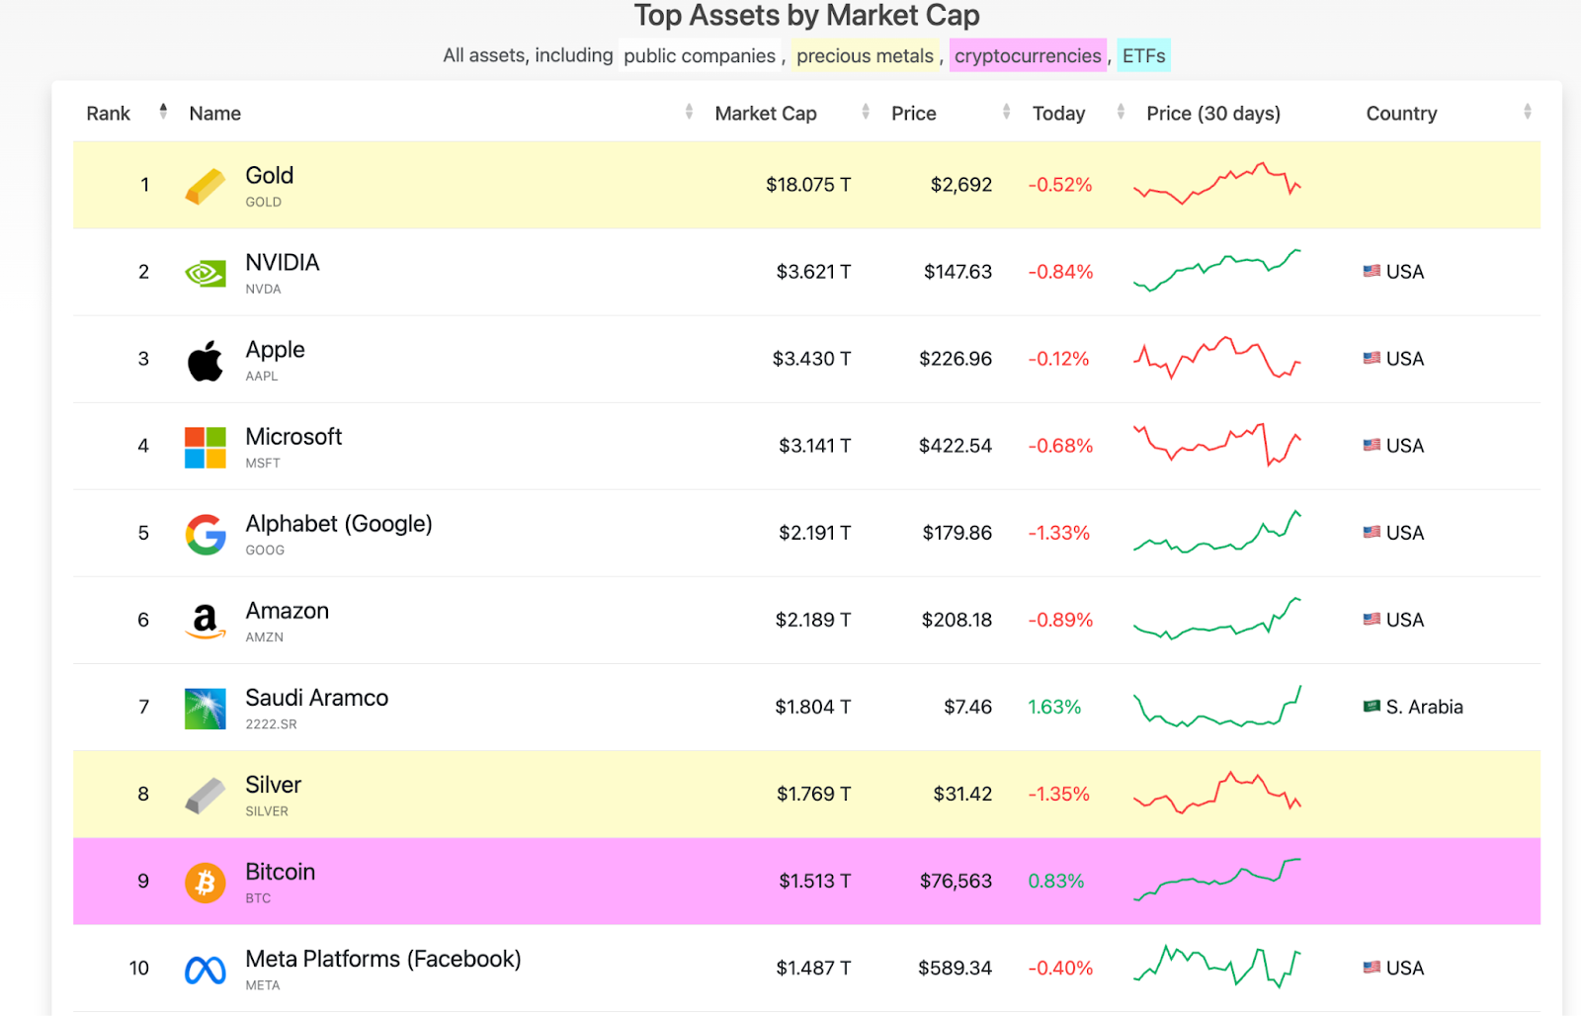Open the NVIDIA company page

point(283,262)
